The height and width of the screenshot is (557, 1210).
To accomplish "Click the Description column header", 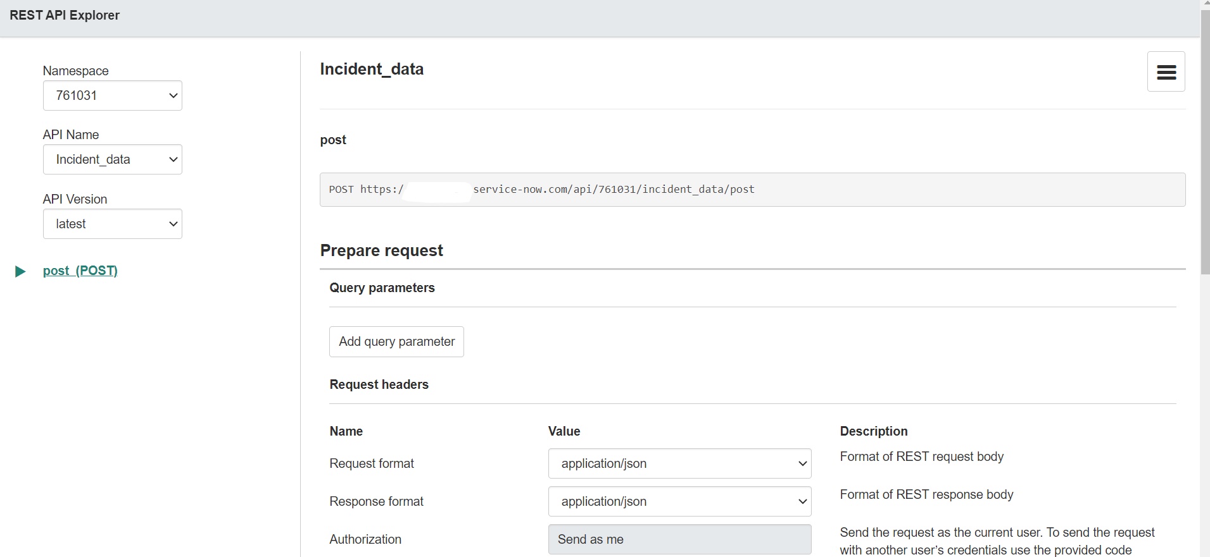I will click(874, 431).
